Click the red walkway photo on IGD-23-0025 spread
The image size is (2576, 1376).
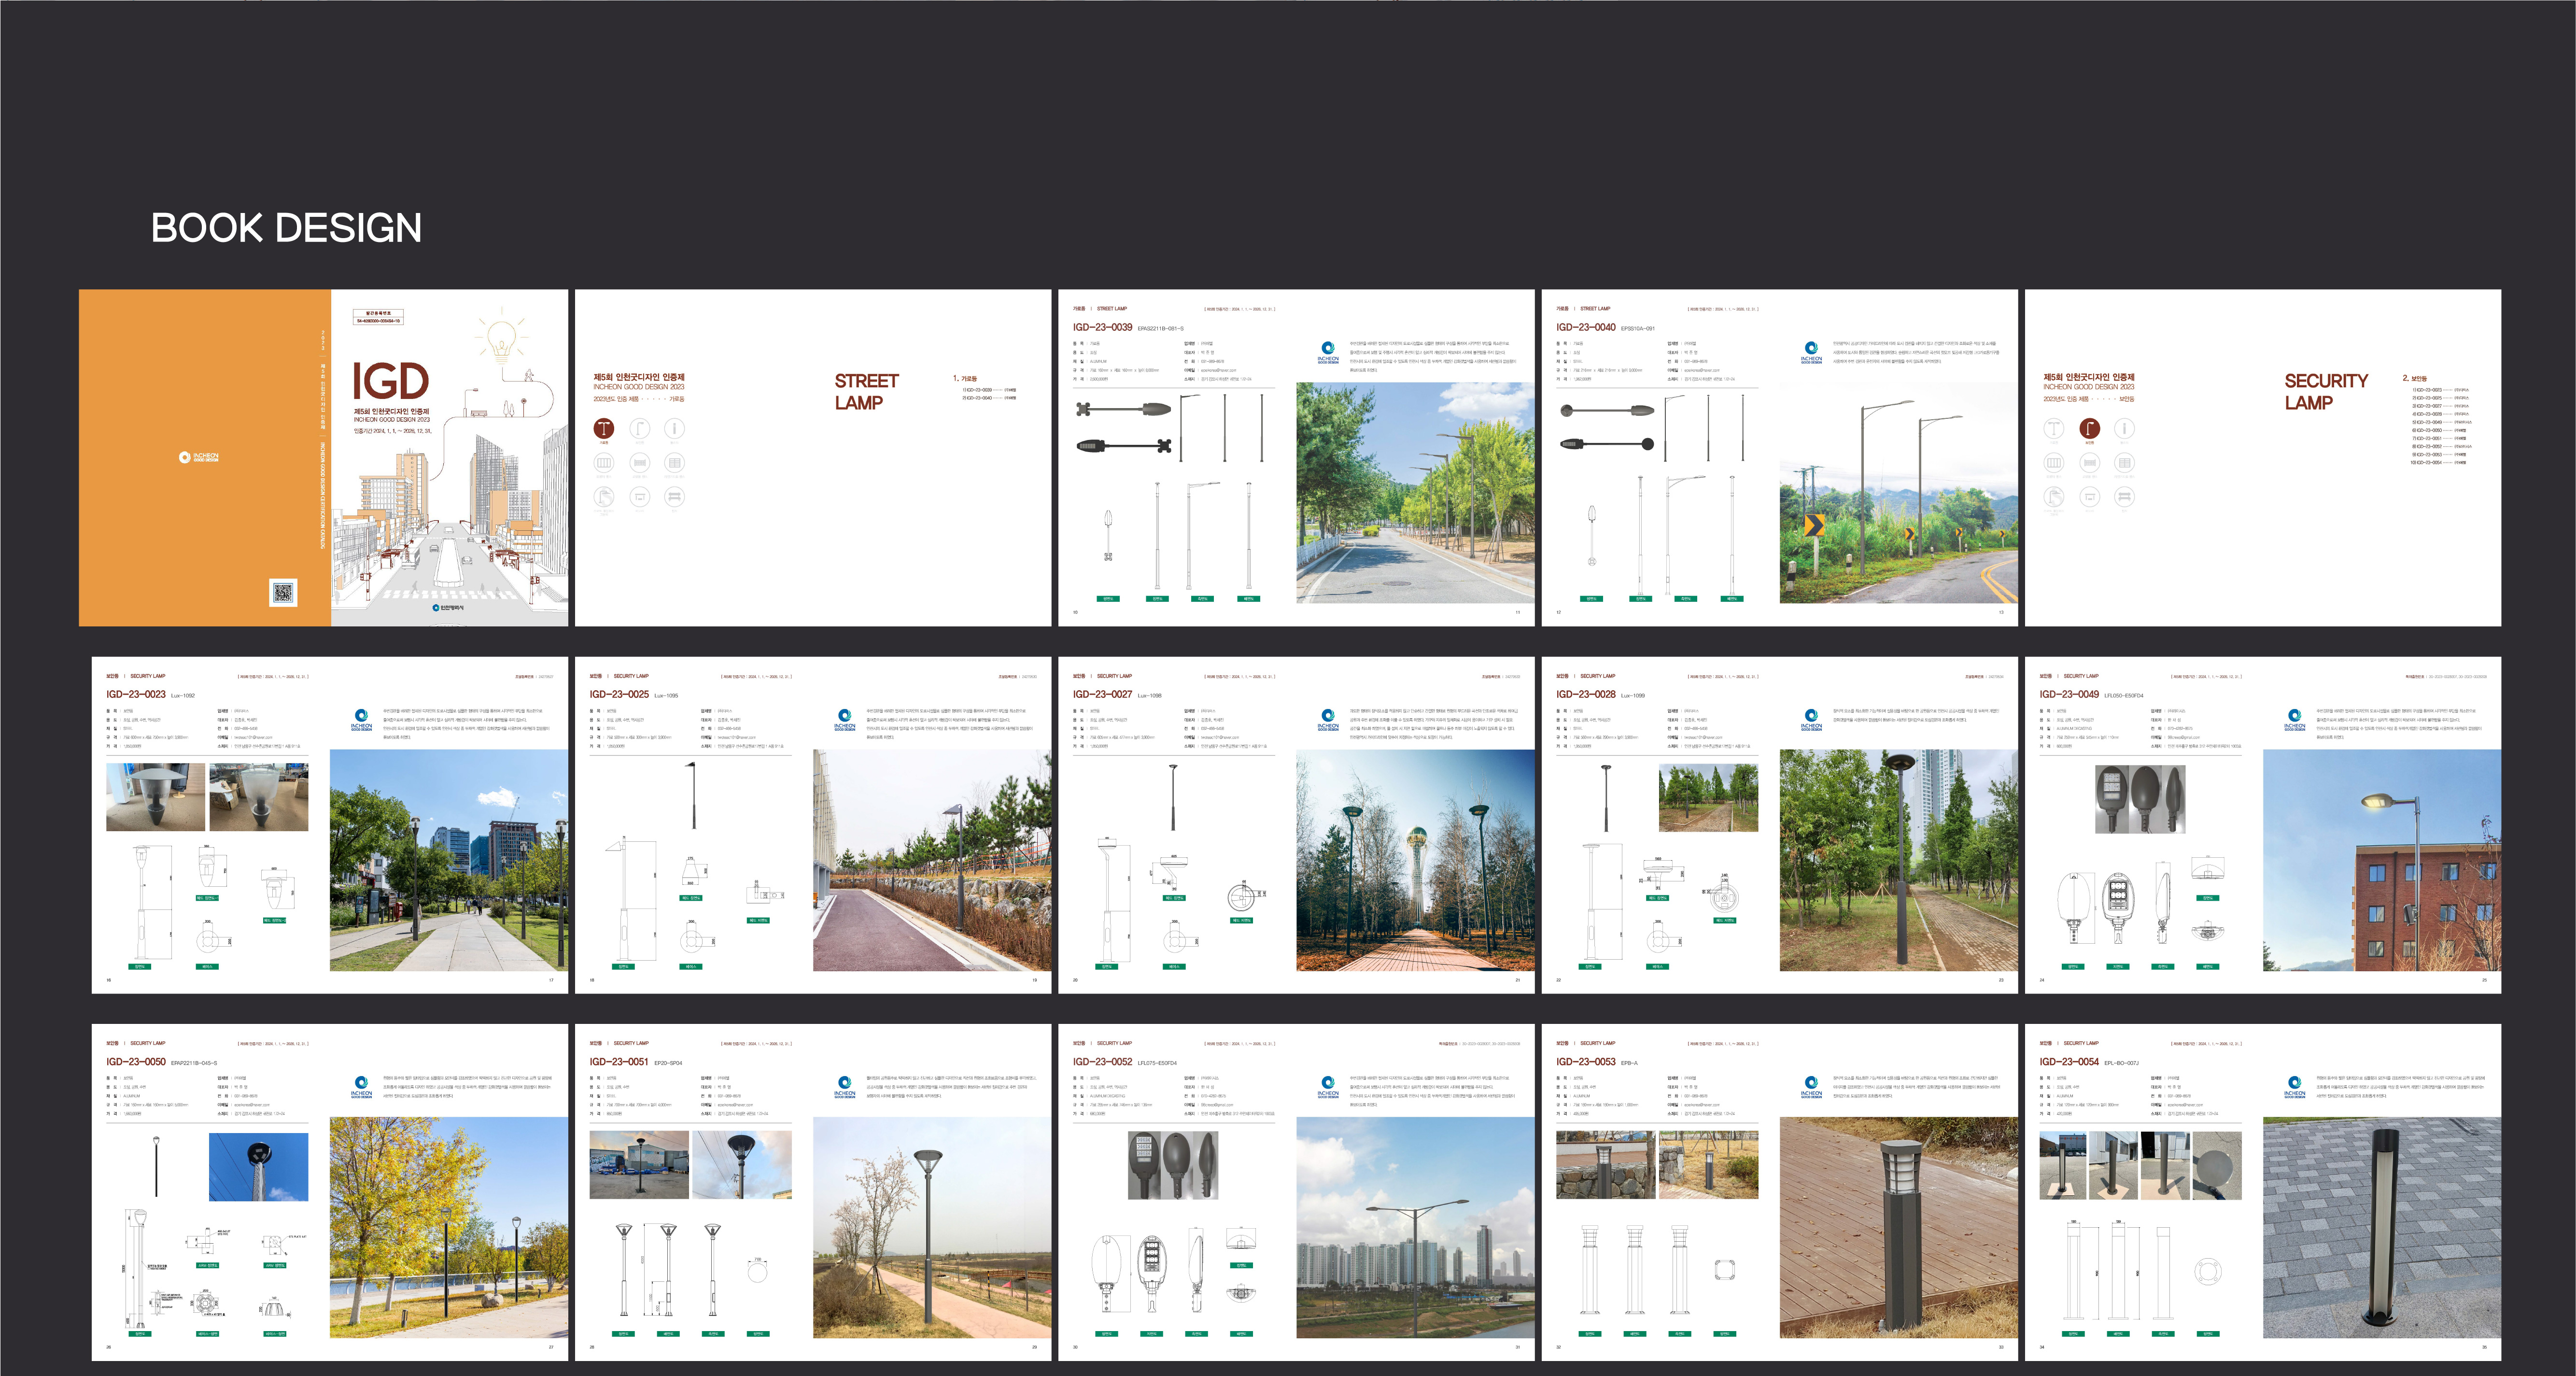[932, 860]
